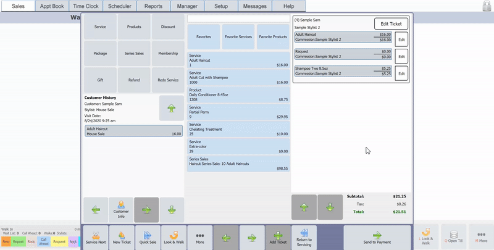The width and height of the screenshot is (494, 250).
Task: Select the Products category button
Action: point(134,27)
